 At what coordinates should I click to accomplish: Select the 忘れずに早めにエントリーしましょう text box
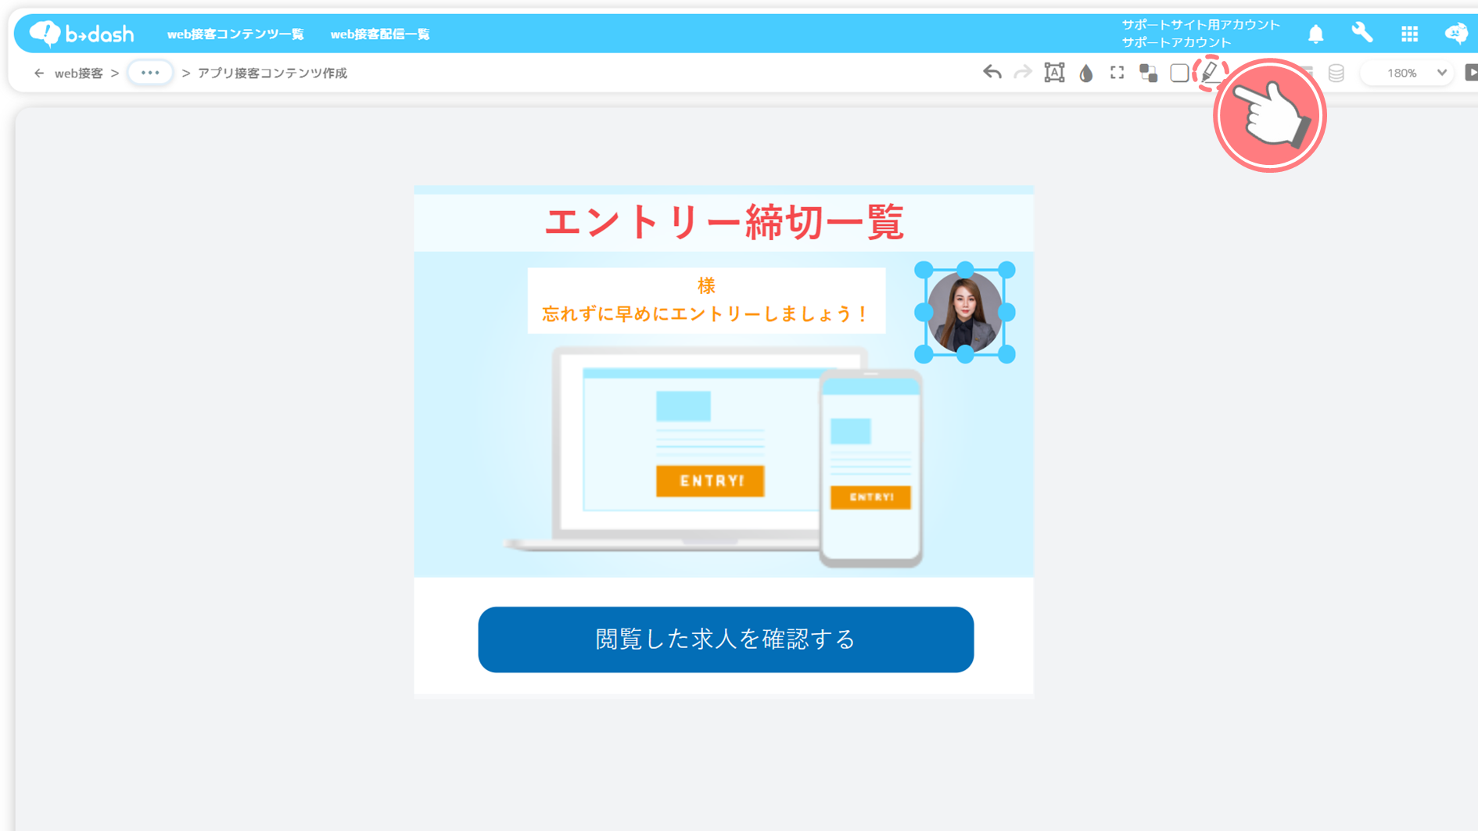coord(706,300)
